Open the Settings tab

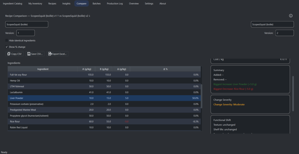tap(149, 4)
